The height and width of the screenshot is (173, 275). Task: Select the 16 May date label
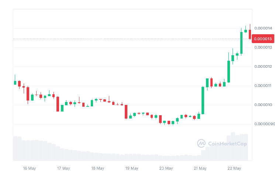(x=29, y=168)
